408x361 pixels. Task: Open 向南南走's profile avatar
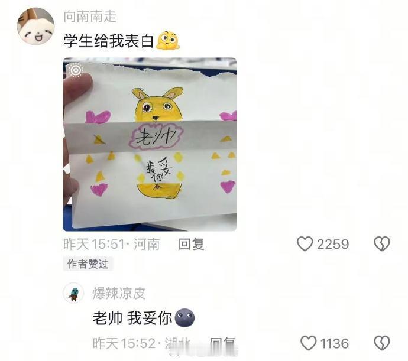[x=35, y=26]
